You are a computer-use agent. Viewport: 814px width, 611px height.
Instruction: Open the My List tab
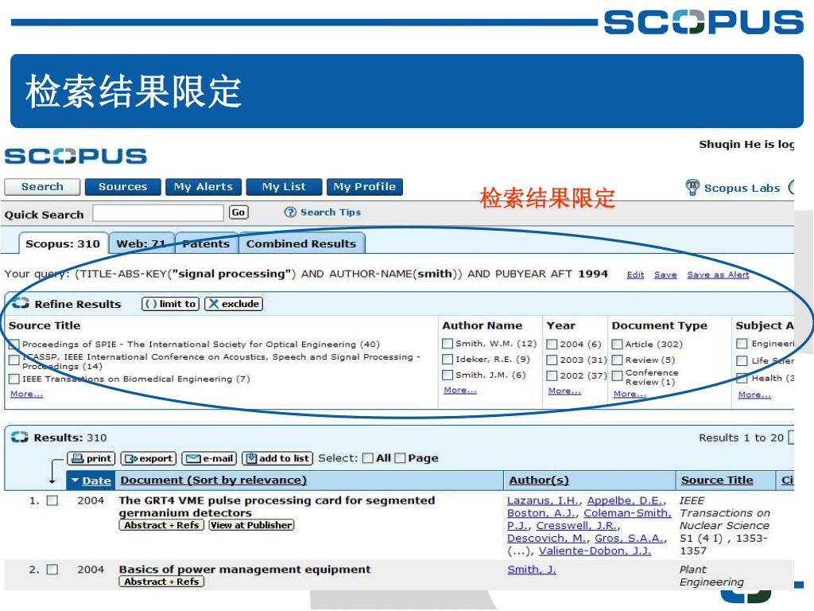click(284, 186)
